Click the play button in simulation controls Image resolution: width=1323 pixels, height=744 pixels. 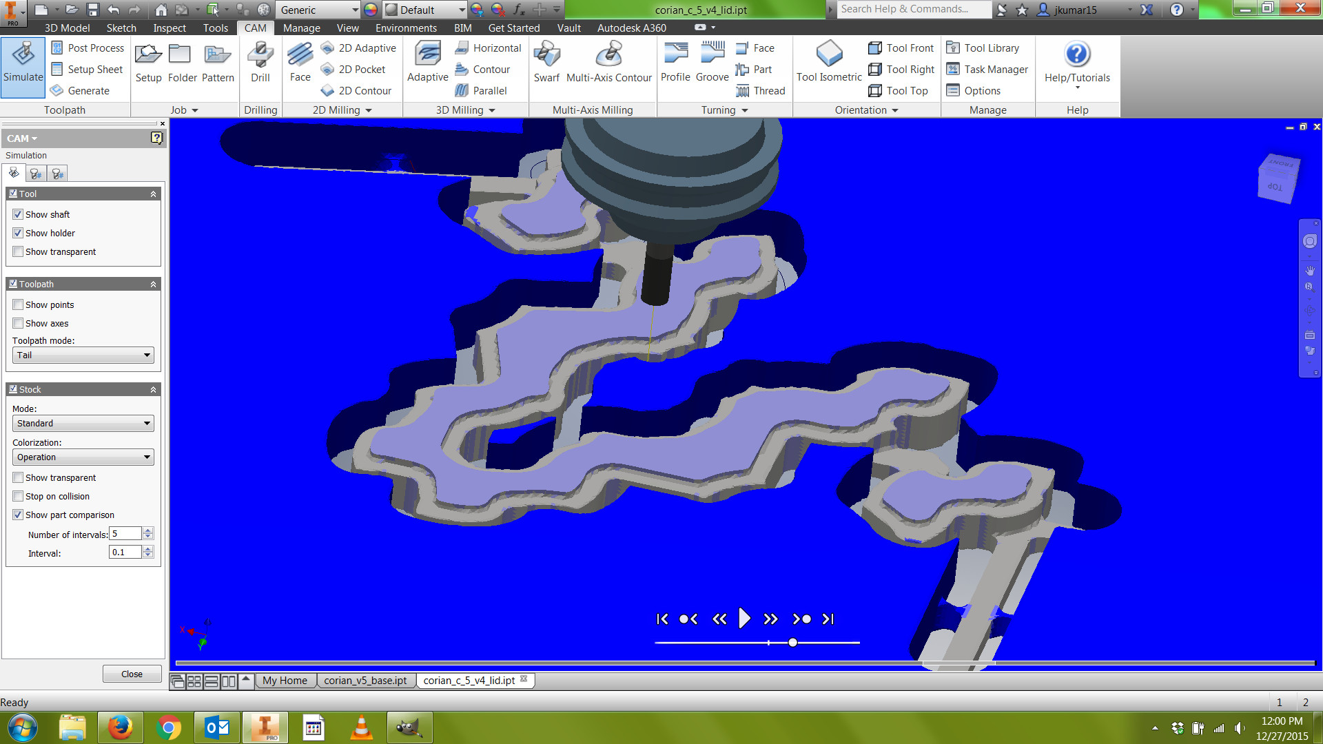(744, 619)
